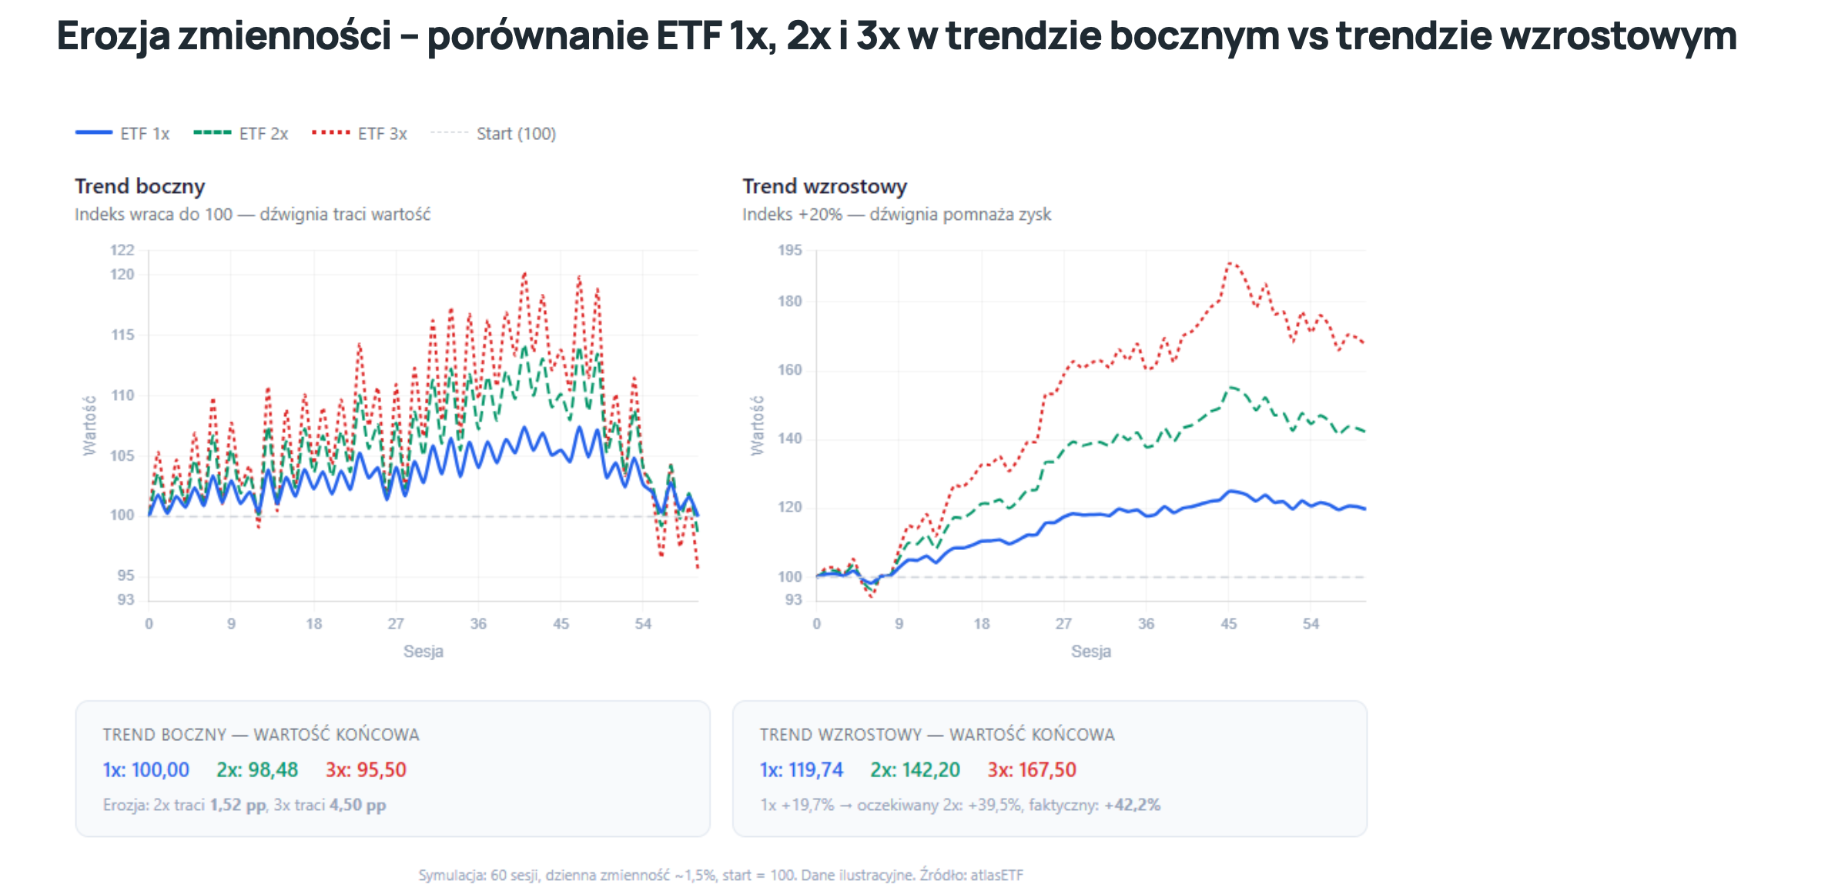
Task: Click the main "Erozja zmienności" page title
Action: [896, 35]
